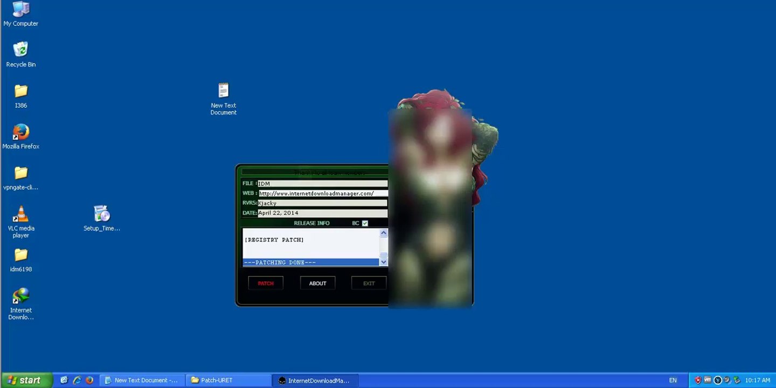This screenshot has height=388, width=776.
Task: Click the red security shield tray icon
Action: (x=698, y=380)
